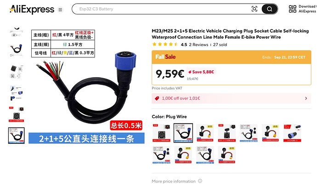Click the More price information info icon
Screen dimensions: 317x193
tap(200, 181)
